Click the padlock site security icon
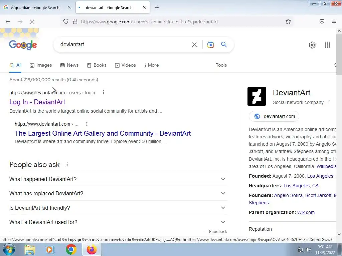342x256 pixels. [75, 22]
